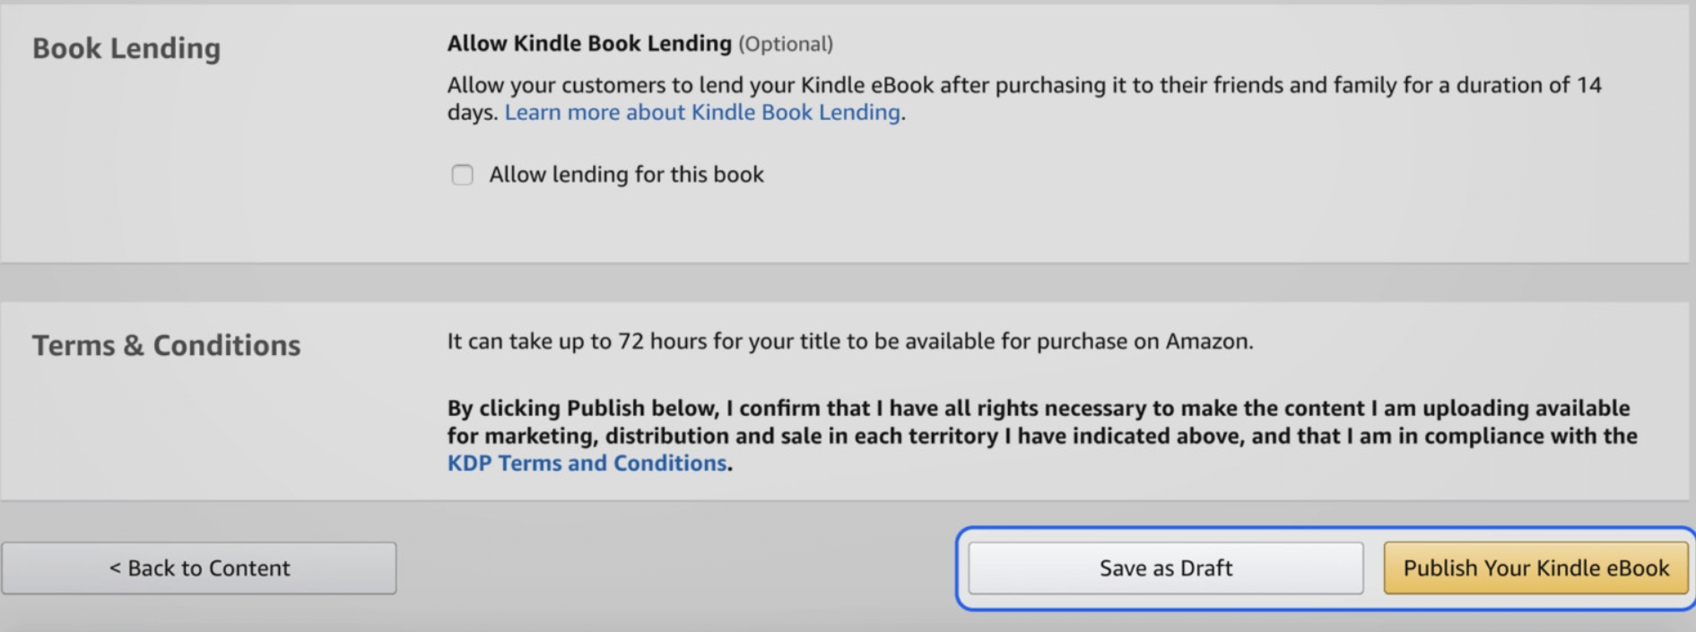The width and height of the screenshot is (1696, 632).
Task: Click the Publish Your Kindle eBook button
Action: pyautogui.click(x=1535, y=567)
